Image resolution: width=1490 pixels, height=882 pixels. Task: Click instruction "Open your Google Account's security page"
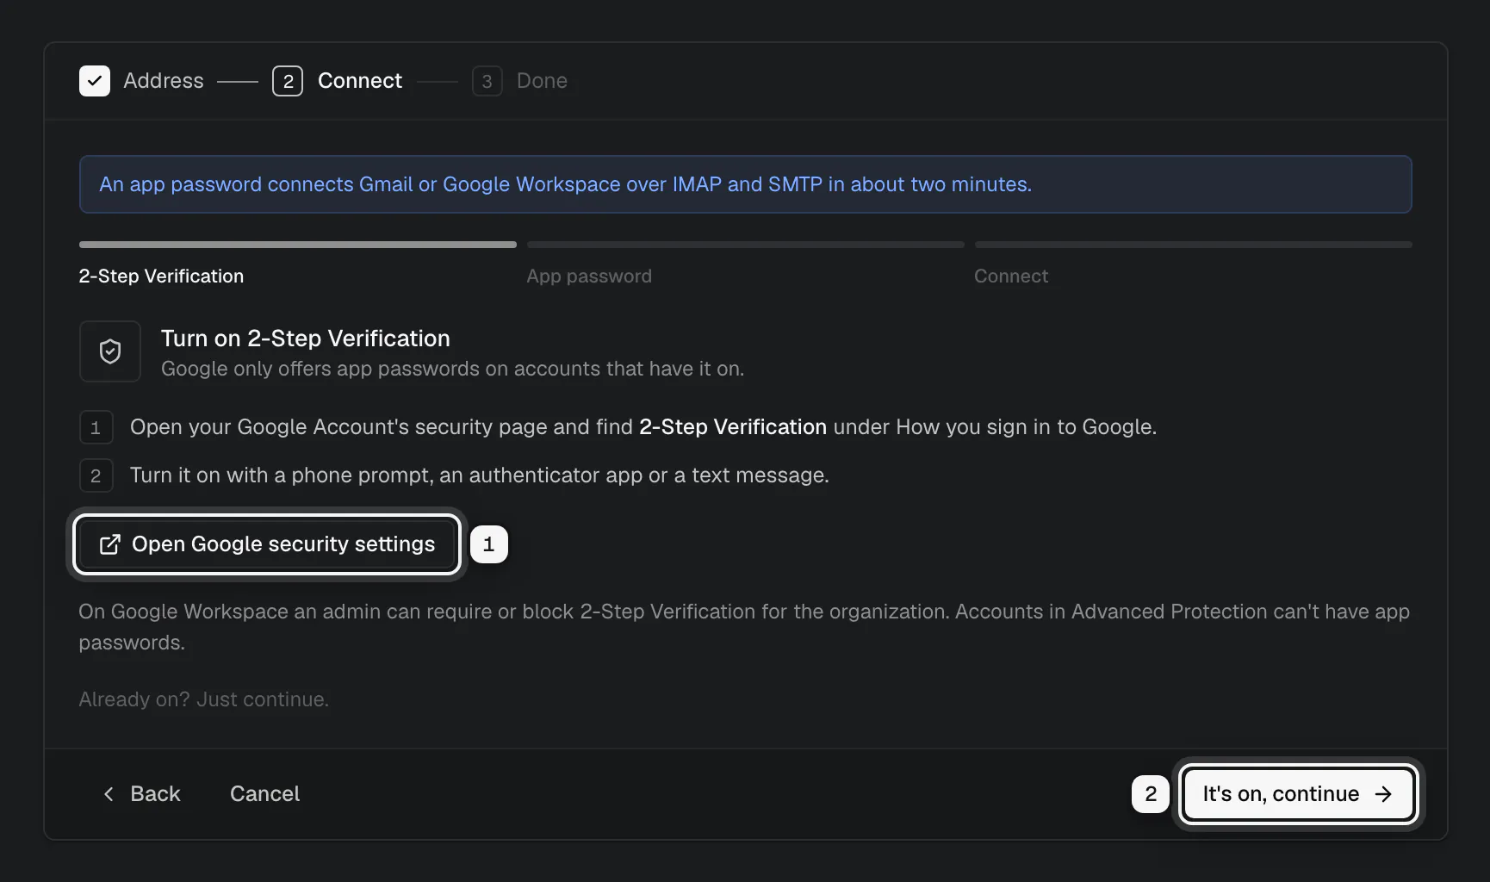click(643, 427)
